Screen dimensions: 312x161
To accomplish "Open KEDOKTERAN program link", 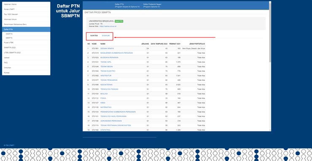I will pos(106,84).
